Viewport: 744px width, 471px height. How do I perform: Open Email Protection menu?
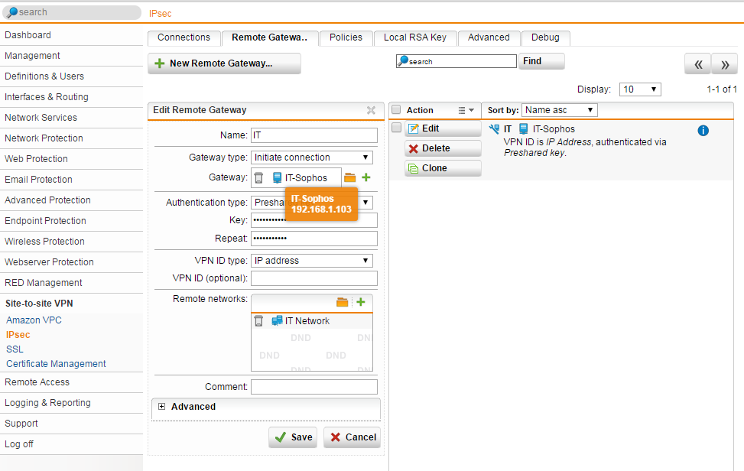click(71, 180)
